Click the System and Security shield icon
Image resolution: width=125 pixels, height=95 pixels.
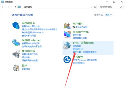tap(16, 25)
